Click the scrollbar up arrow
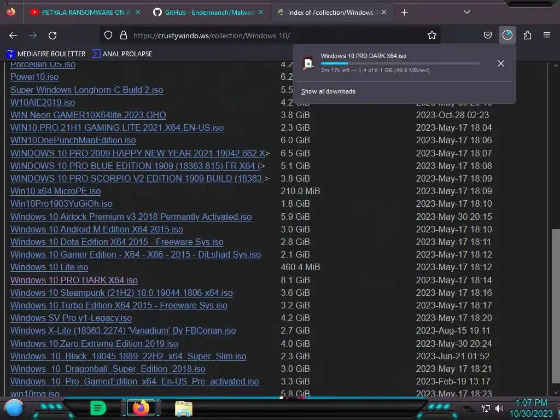The image size is (560, 420). point(556,66)
